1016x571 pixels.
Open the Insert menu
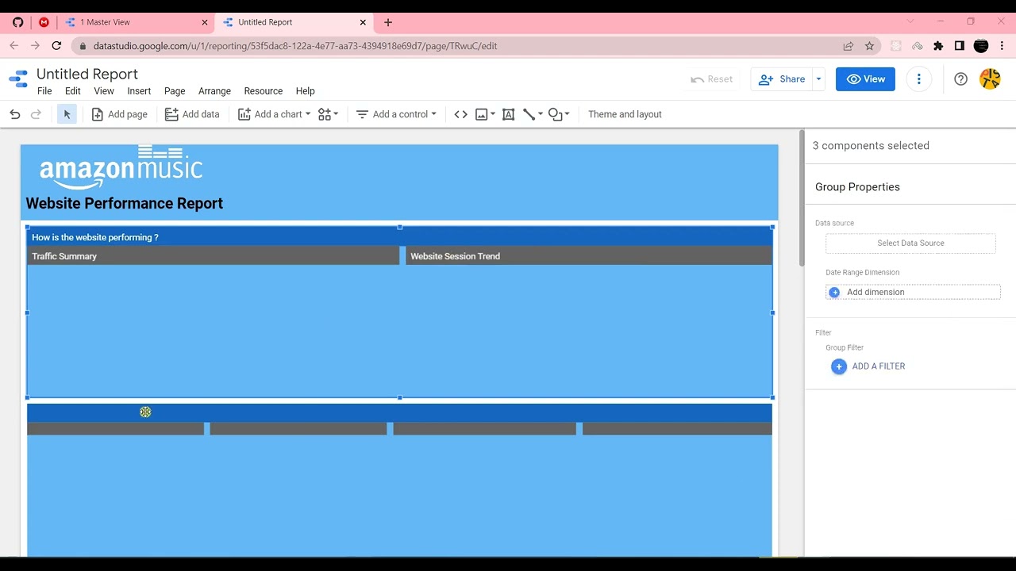(139, 91)
